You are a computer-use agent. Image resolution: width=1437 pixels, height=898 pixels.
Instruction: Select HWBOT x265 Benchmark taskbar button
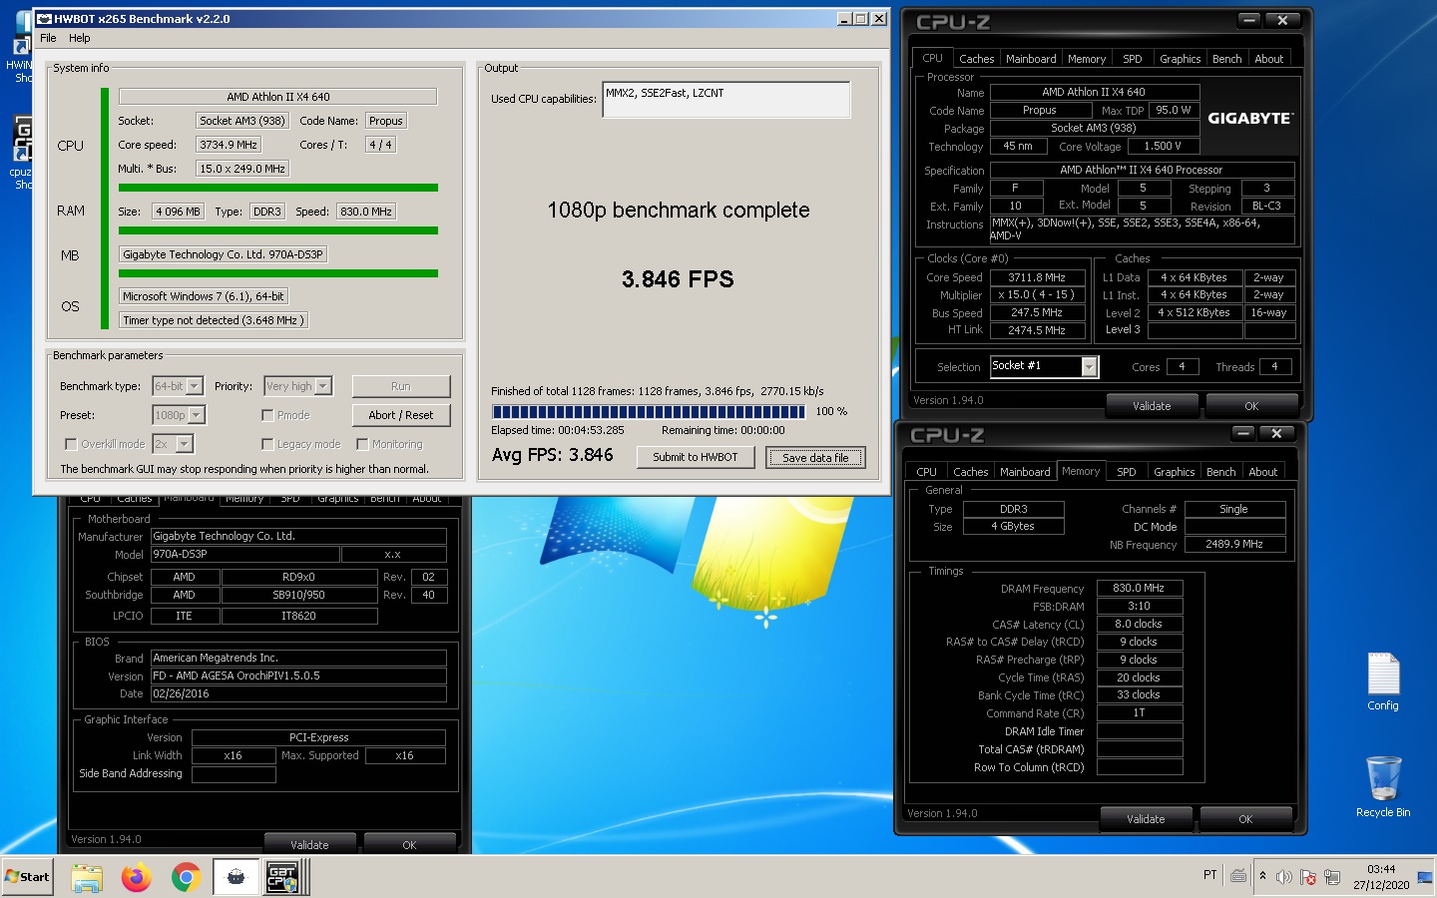(236, 877)
